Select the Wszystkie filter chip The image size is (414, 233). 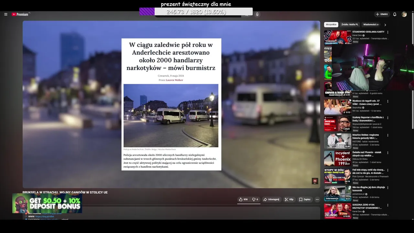(x=331, y=25)
